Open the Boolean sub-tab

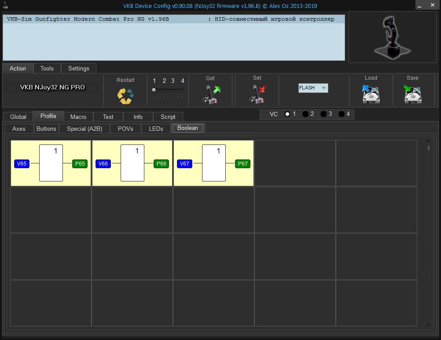[x=187, y=128]
